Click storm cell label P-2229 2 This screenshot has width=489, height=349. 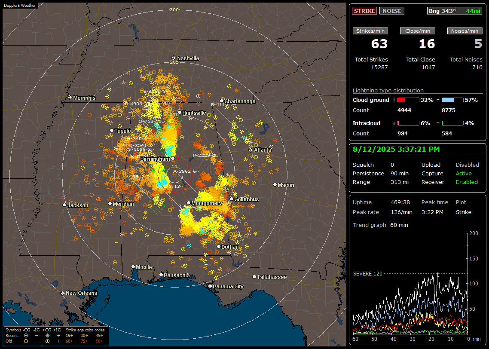click(x=204, y=155)
